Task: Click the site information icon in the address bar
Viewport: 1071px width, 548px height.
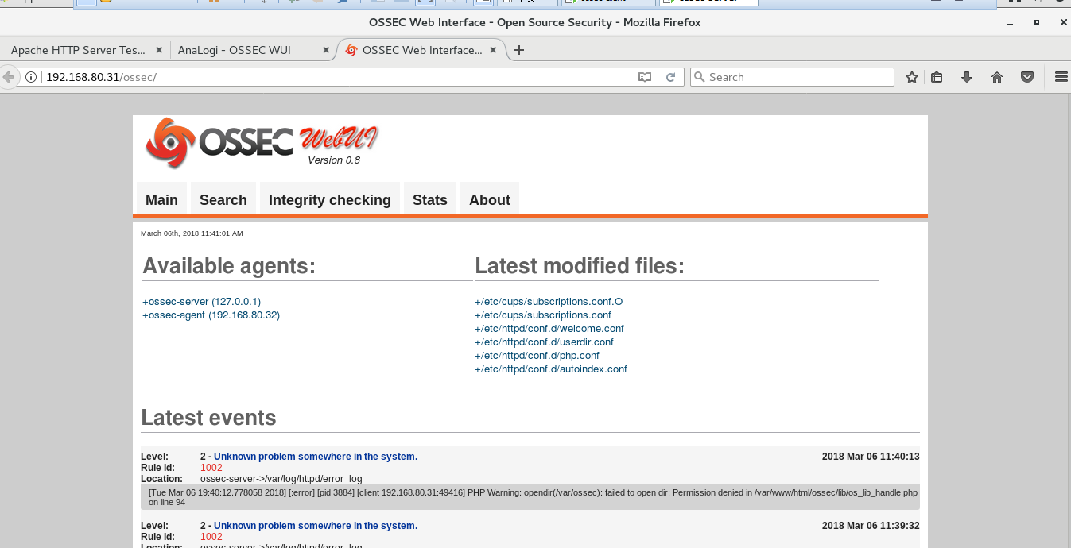Action: (31, 77)
